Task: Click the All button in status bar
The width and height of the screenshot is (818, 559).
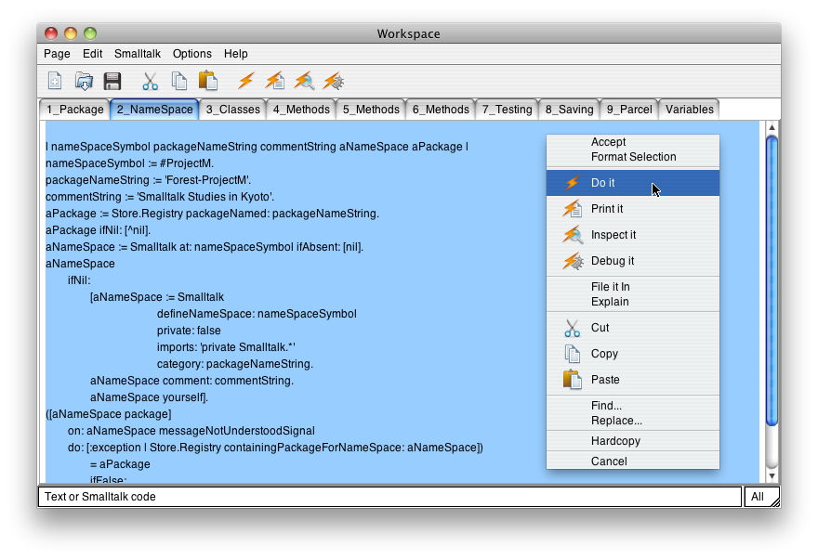Action: coord(758,497)
